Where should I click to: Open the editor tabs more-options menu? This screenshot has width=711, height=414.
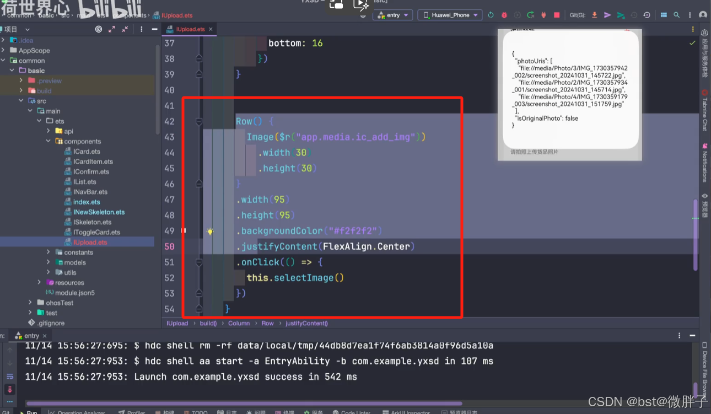[693, 29]
